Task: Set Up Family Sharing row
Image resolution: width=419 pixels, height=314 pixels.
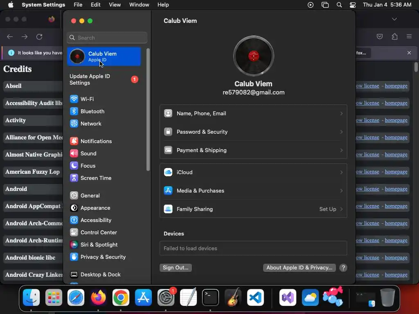Action: pos(253,209)
